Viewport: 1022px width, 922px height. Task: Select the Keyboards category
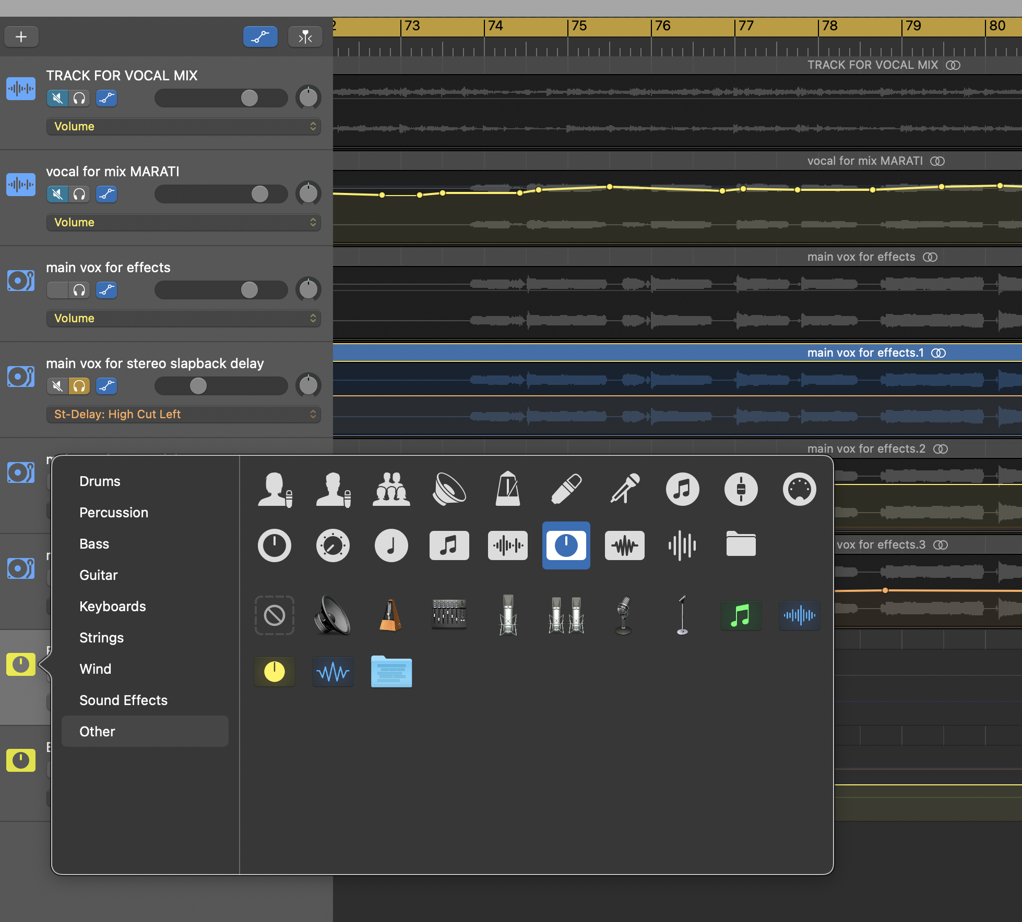click(113, 606)
